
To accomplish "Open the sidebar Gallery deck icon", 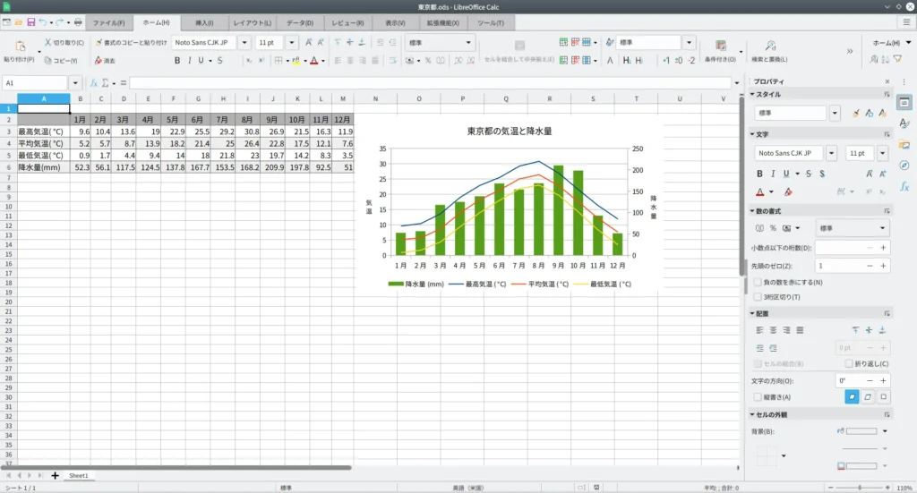I will point(904,144).
